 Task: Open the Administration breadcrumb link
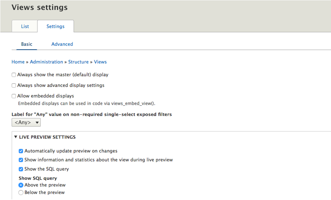(46, 62)
